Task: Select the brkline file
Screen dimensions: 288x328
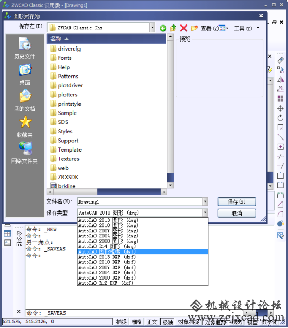Action: tap(63, 186)
